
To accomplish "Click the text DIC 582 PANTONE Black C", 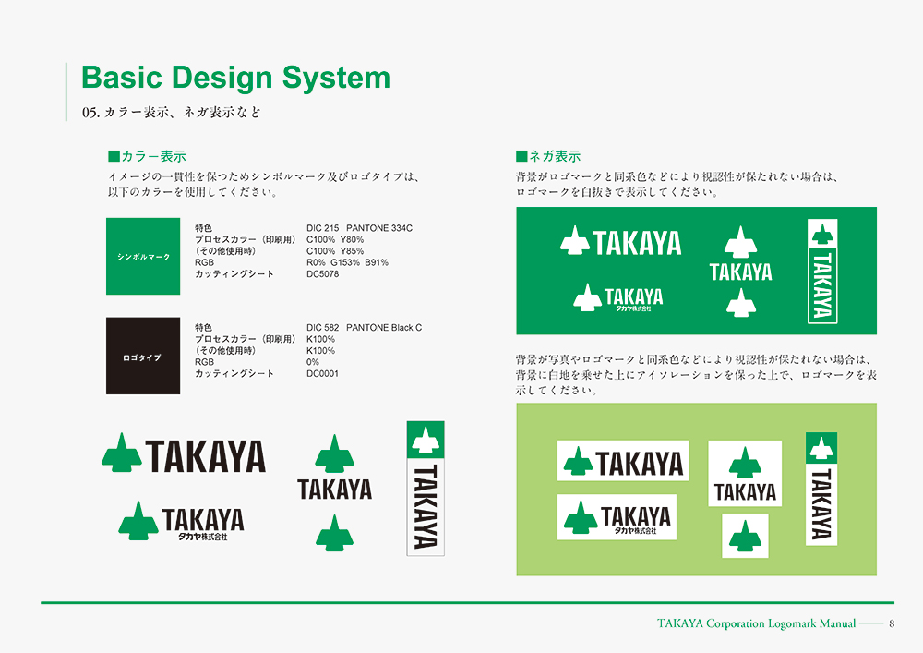I will pos(365,327).
